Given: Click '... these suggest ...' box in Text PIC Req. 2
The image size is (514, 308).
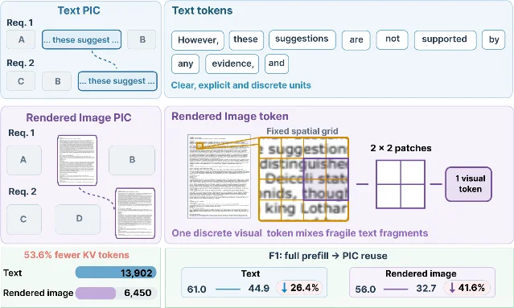Looking at the screenshot, I should 117,81.
